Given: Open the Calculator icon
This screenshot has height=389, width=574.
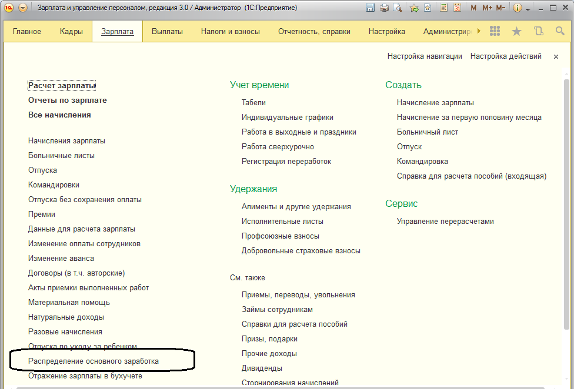Looking at the screenshot, I should [x=443, y=8].
